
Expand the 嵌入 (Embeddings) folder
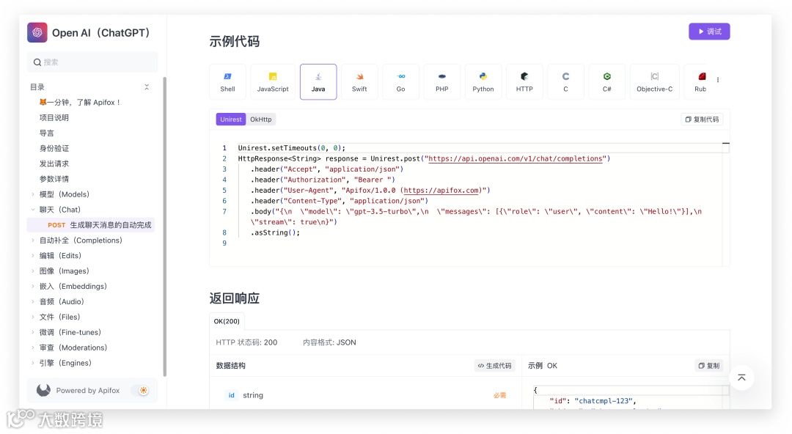tap(33, 287)
